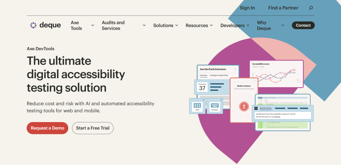Click the accessibility figure icon in Mobile Analyzer
Viewport: 341px width, 165px height.
click(x=244, y=106)
